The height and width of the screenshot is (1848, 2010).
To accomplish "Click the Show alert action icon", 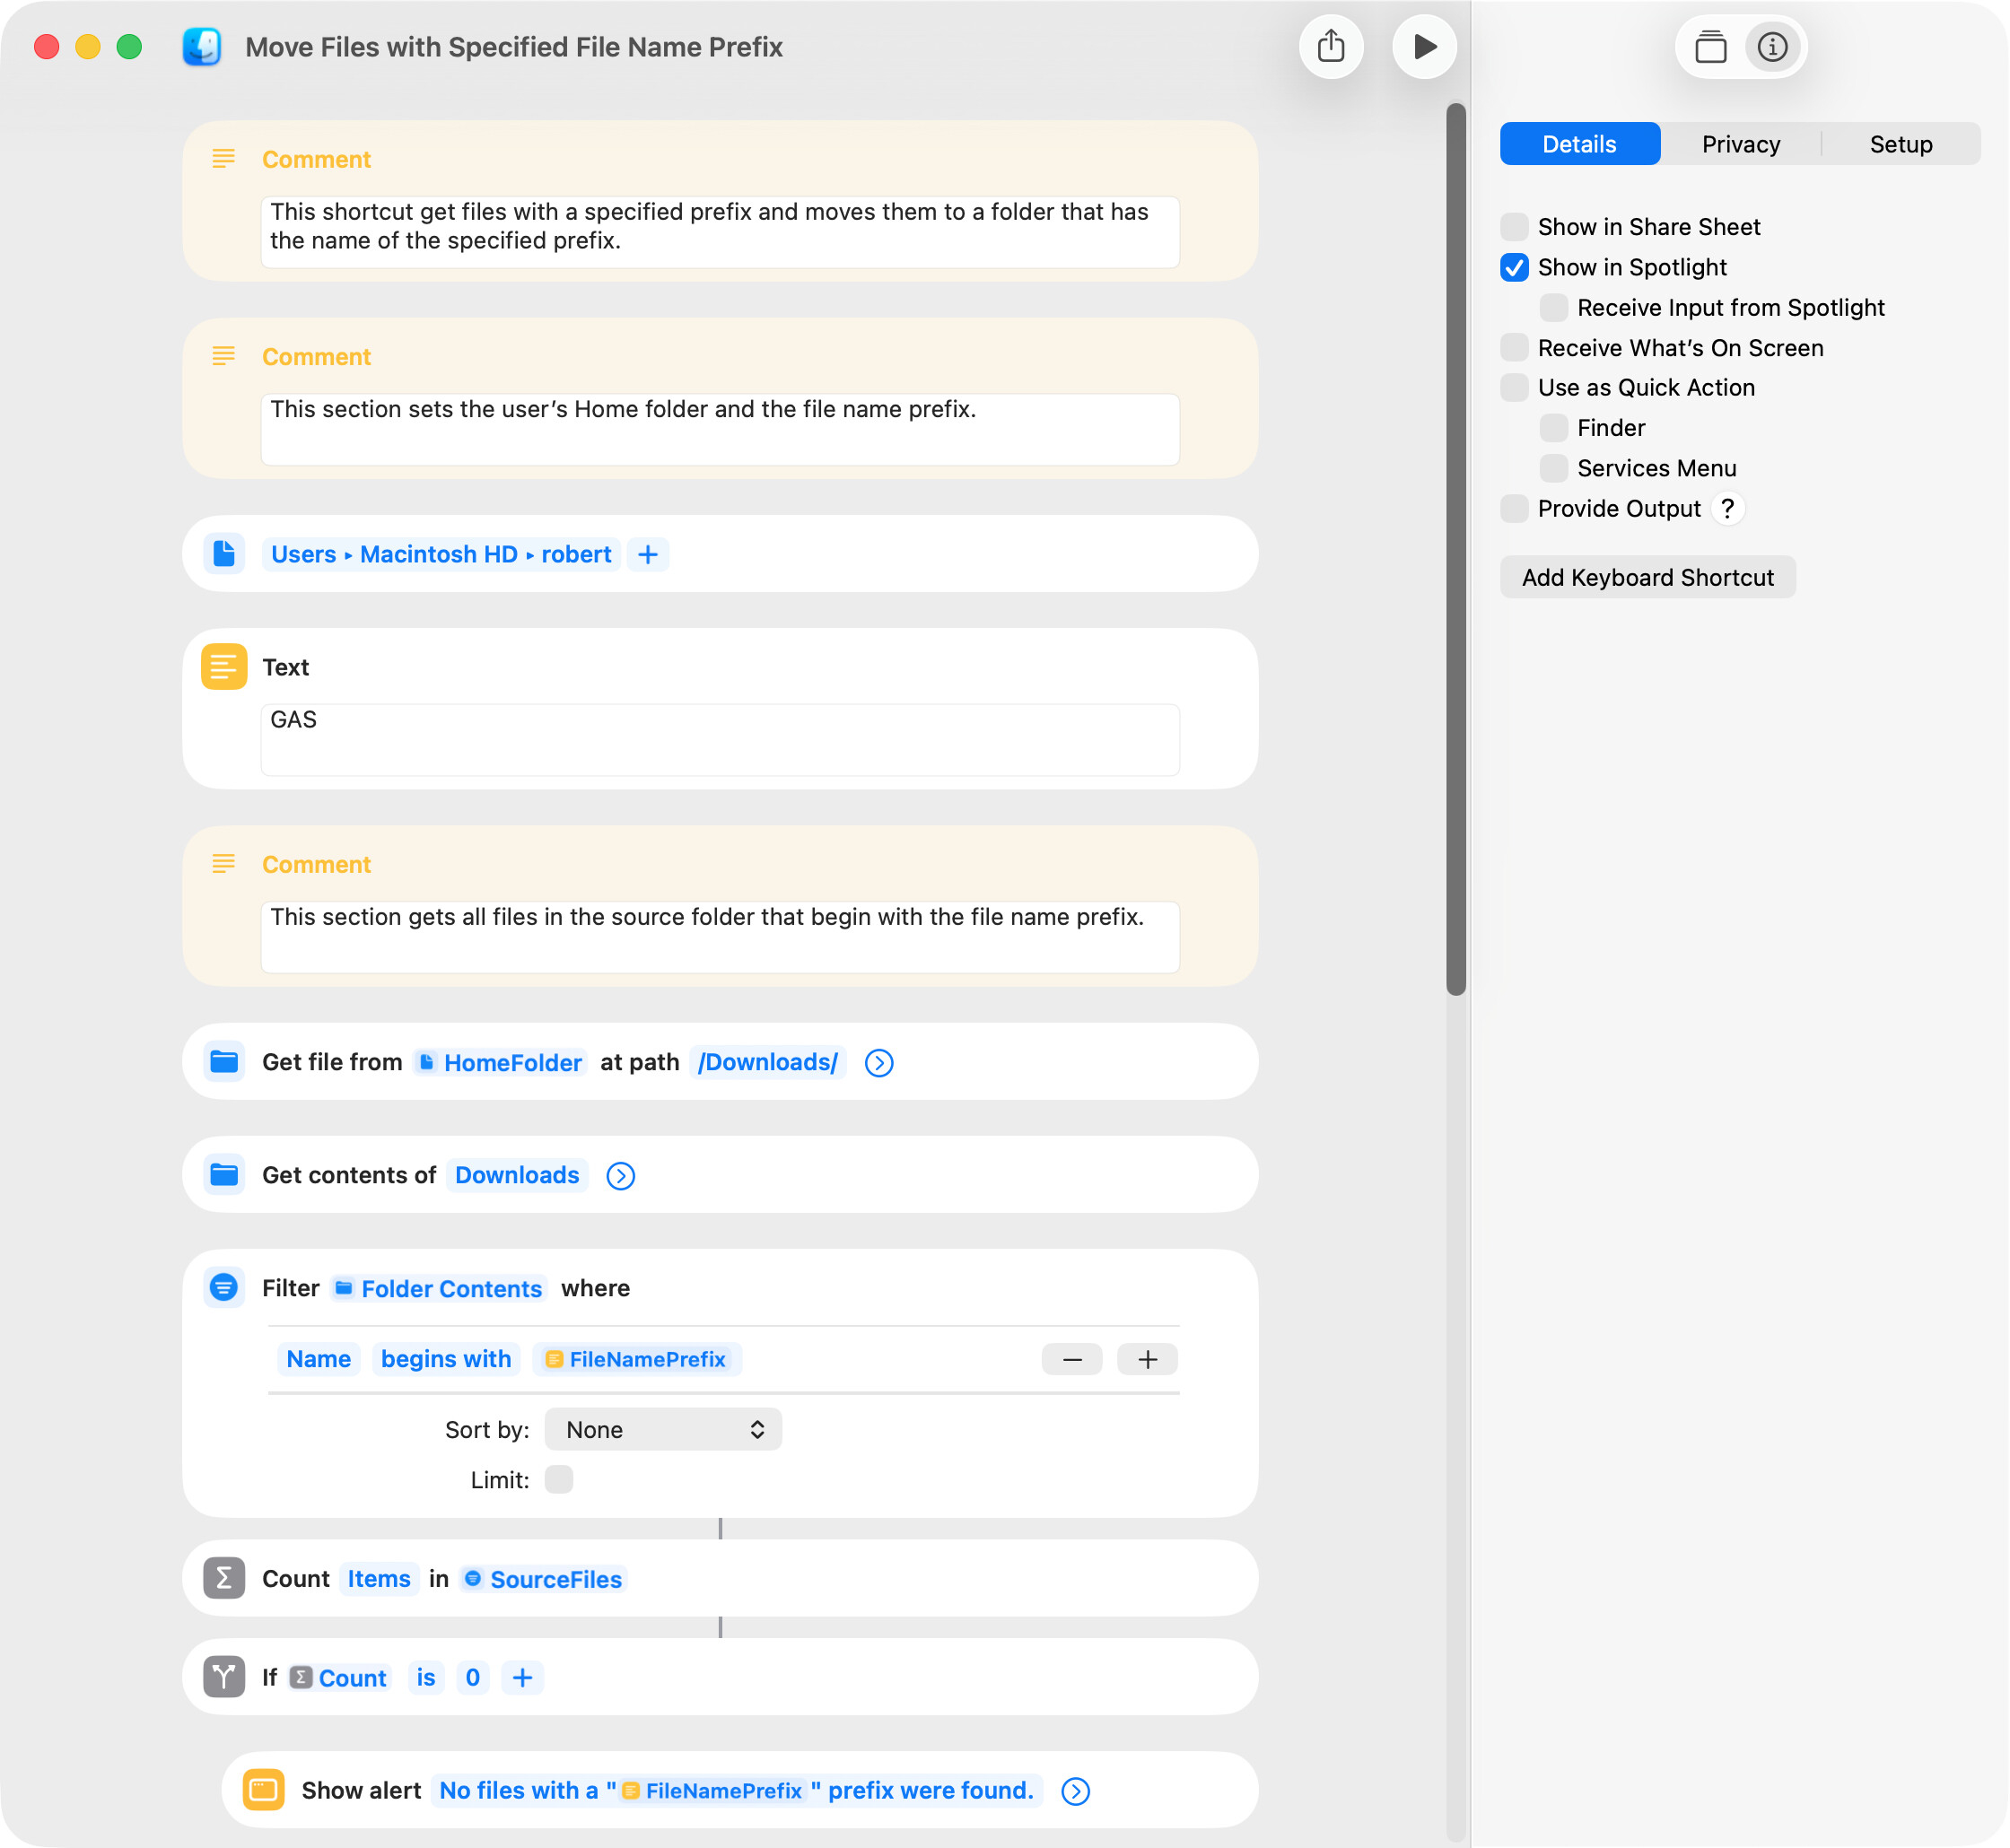I will 264,1790.
